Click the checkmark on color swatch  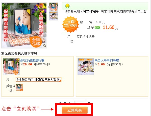click(22, 90)
